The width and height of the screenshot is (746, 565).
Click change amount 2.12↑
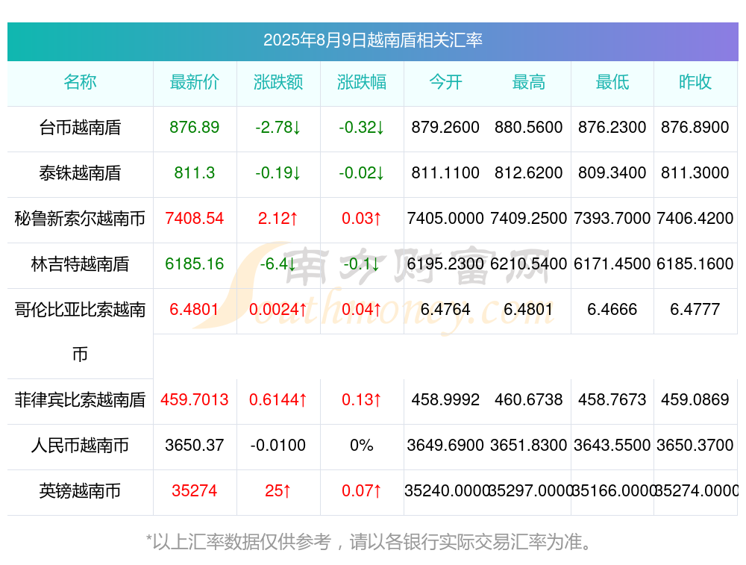[x=278, y=218]
